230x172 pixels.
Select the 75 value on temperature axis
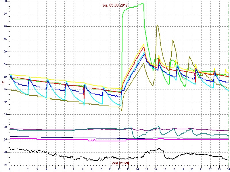(5, 14)
